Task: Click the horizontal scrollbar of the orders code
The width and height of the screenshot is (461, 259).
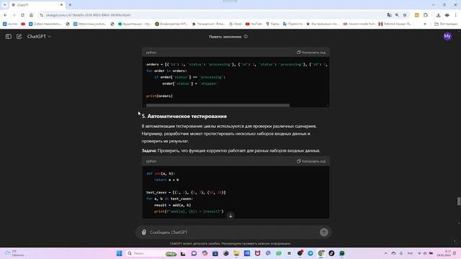Action: click(218, 105)
